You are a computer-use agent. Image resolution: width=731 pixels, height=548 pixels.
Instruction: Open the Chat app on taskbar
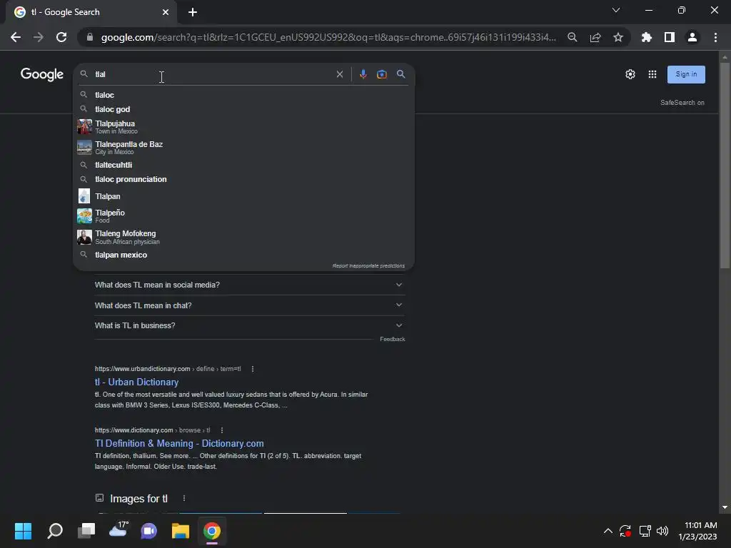click(x=148, y=531)
